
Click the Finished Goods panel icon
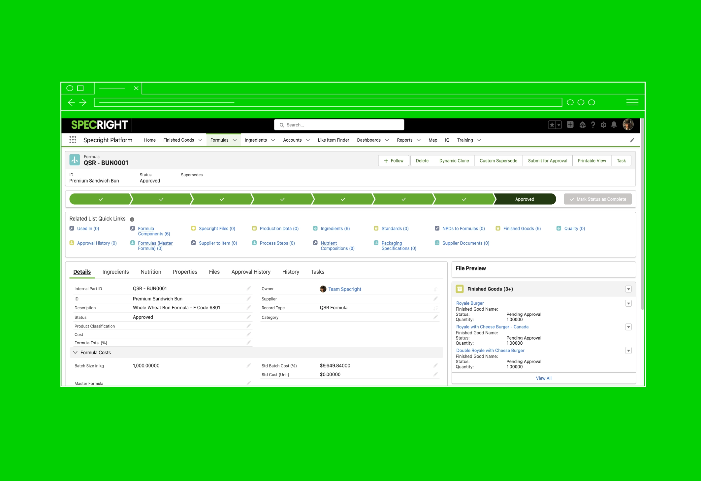[x=460, y=289]
